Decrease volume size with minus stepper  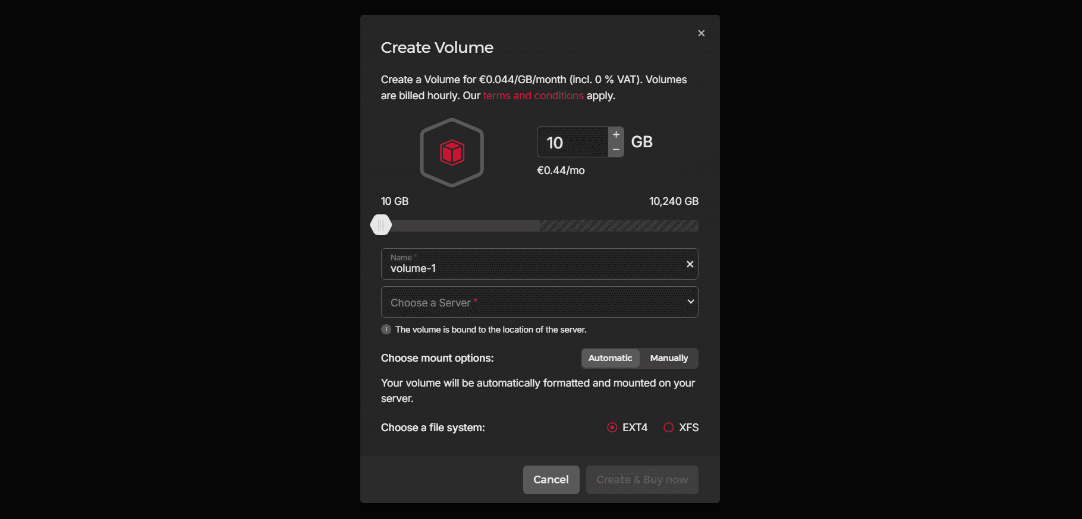click(x=616, y=150)
